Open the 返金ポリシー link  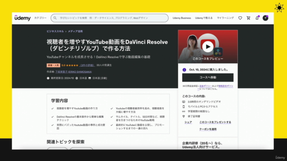coord(205,86)
